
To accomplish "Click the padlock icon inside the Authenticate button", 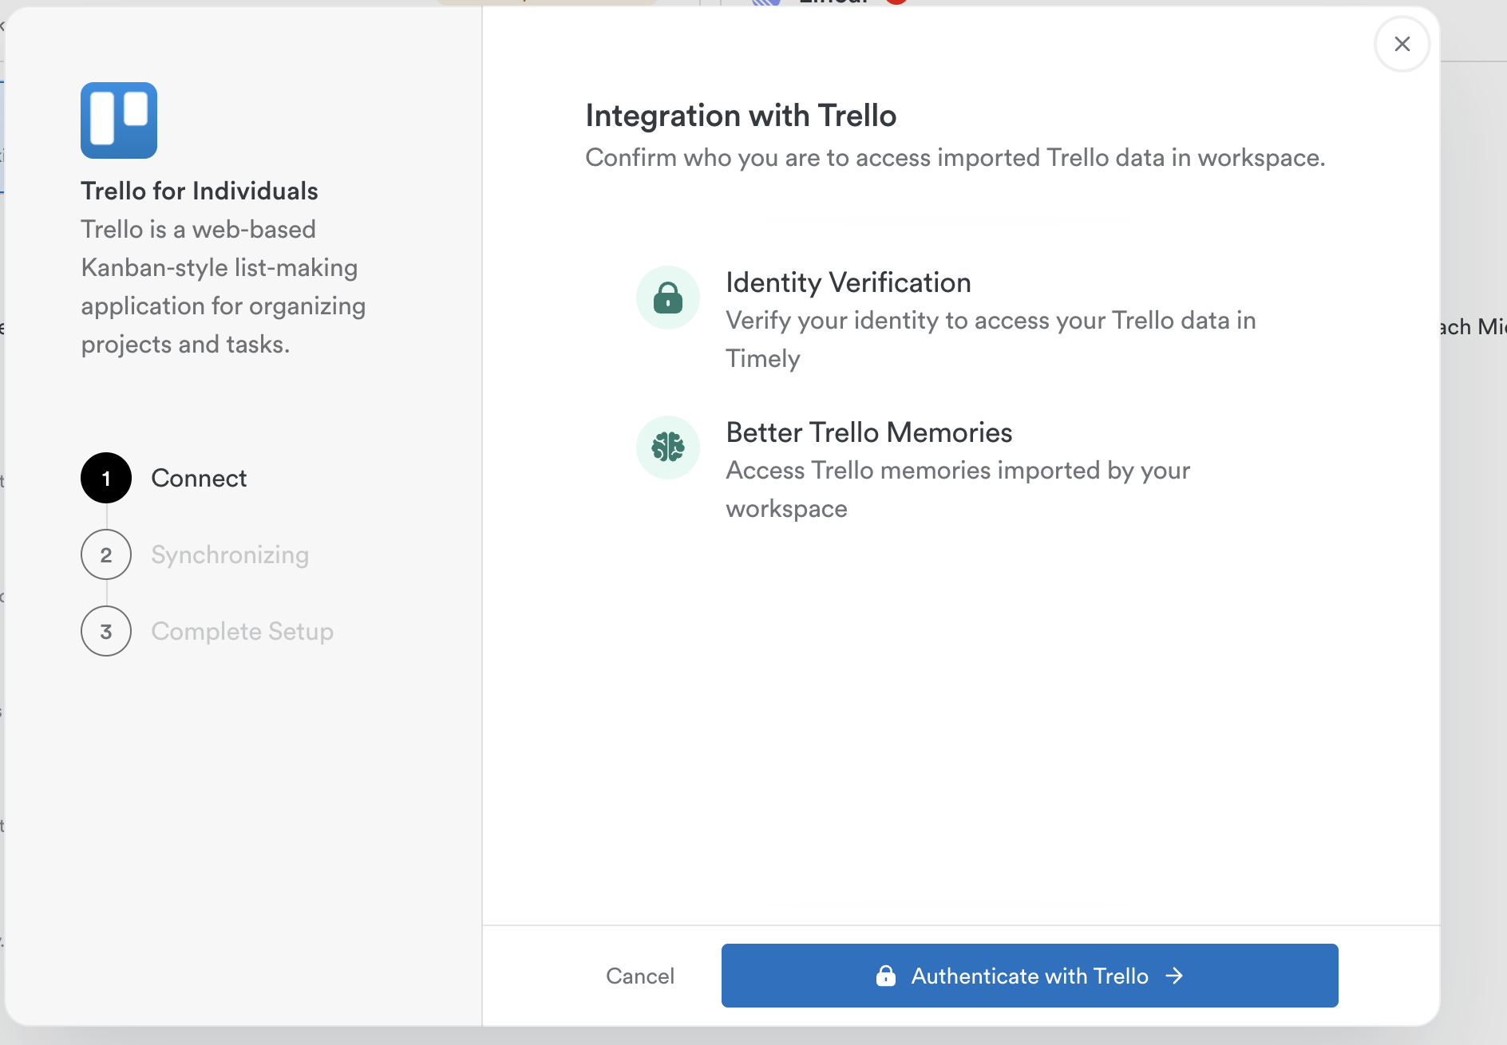I will click(888, 975).
